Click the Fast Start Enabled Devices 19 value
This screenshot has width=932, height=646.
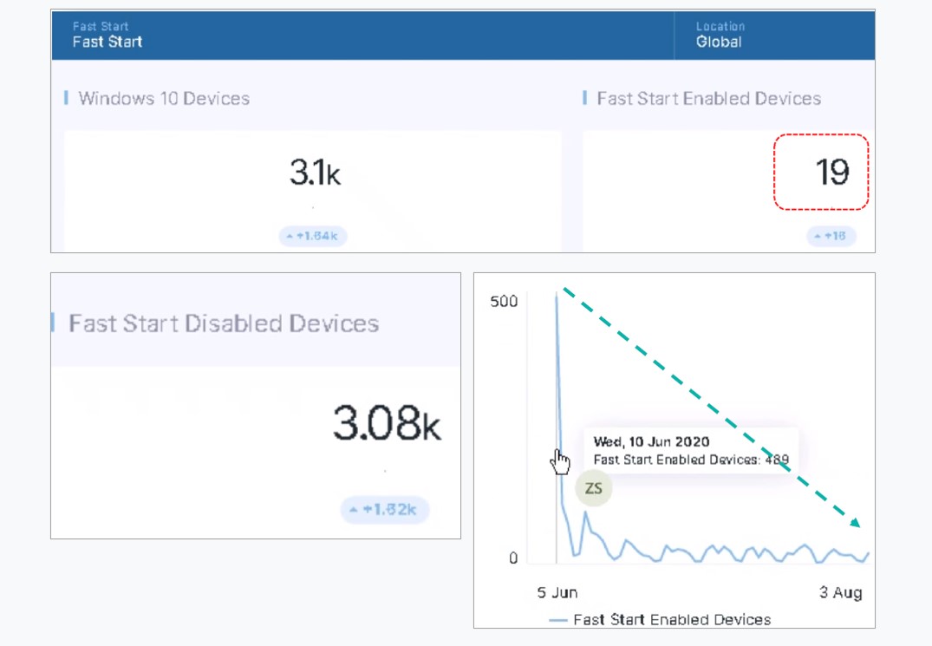tap(832, 173)
